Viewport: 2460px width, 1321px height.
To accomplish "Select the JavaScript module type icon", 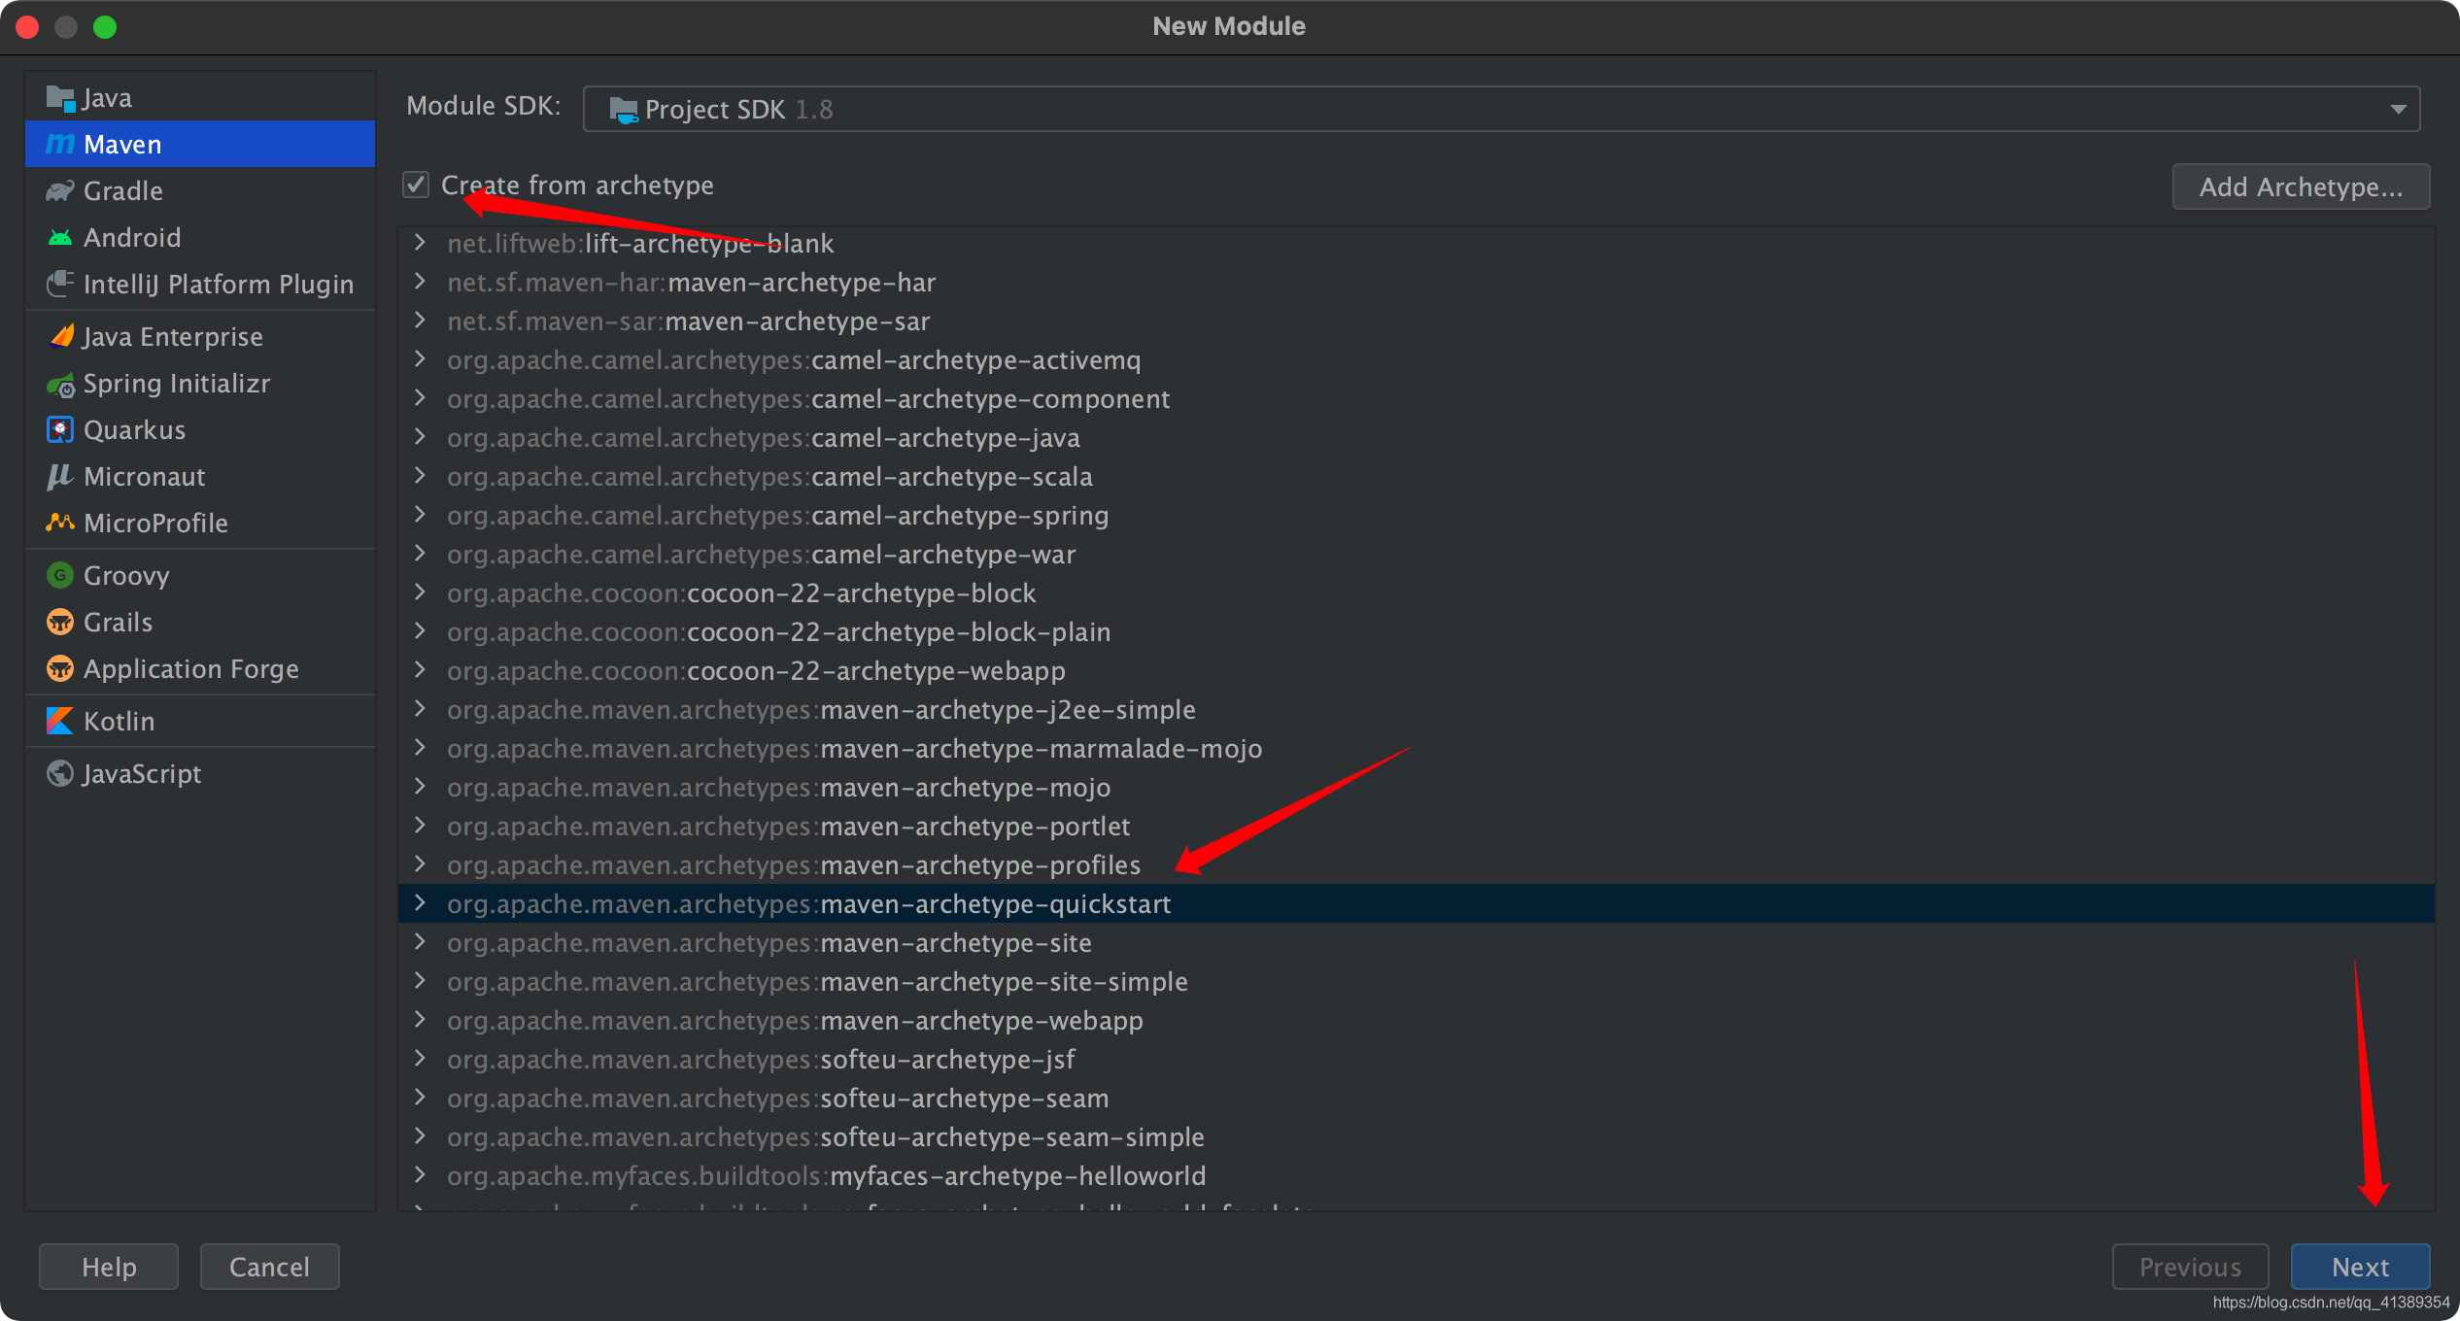I will pyautogui.click(x=58, y=774).
